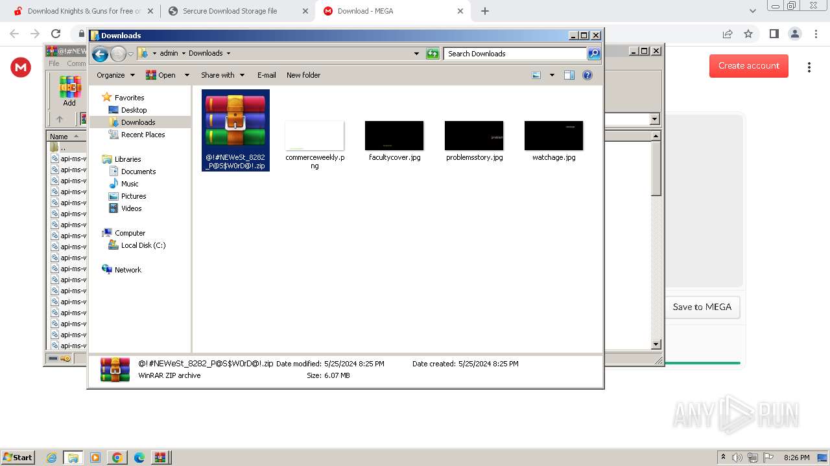Open MEGA page options kebab menu
The width and height of the screenshot is (830, 466).
pyautogui.click(x=809, y=67)
